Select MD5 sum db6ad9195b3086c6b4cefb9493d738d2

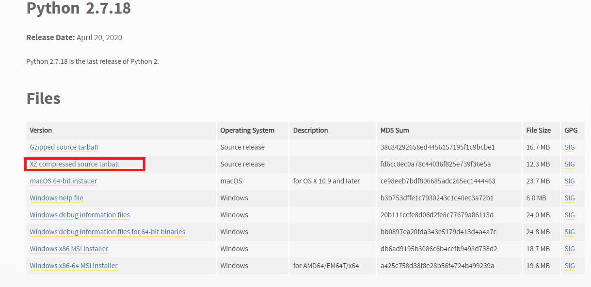(x=439, y=249)
